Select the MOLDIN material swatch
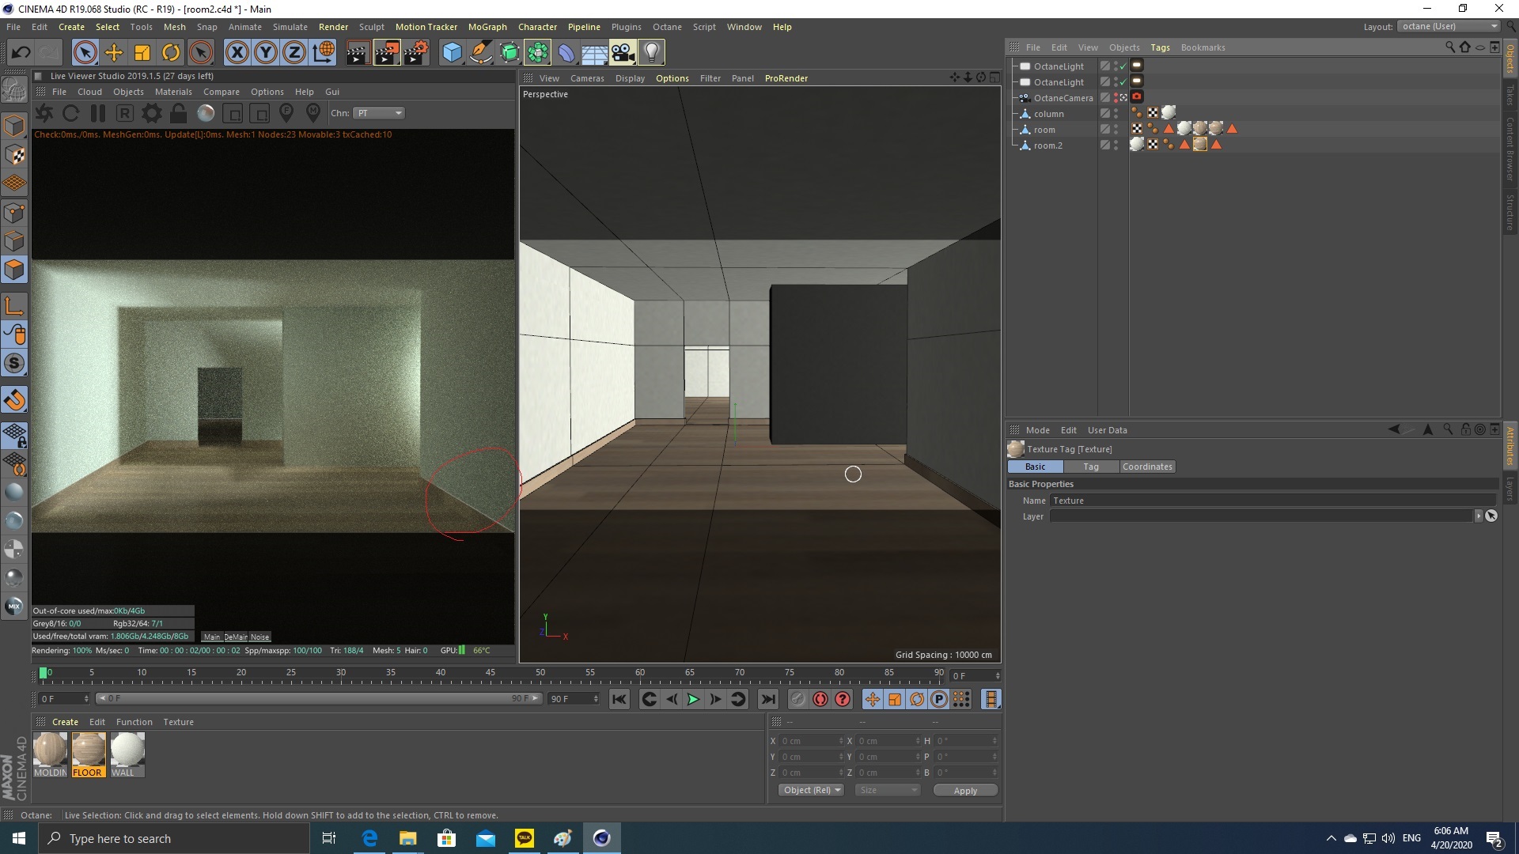The height and width of the screenshot is (854, 1519). click(50, 754)
